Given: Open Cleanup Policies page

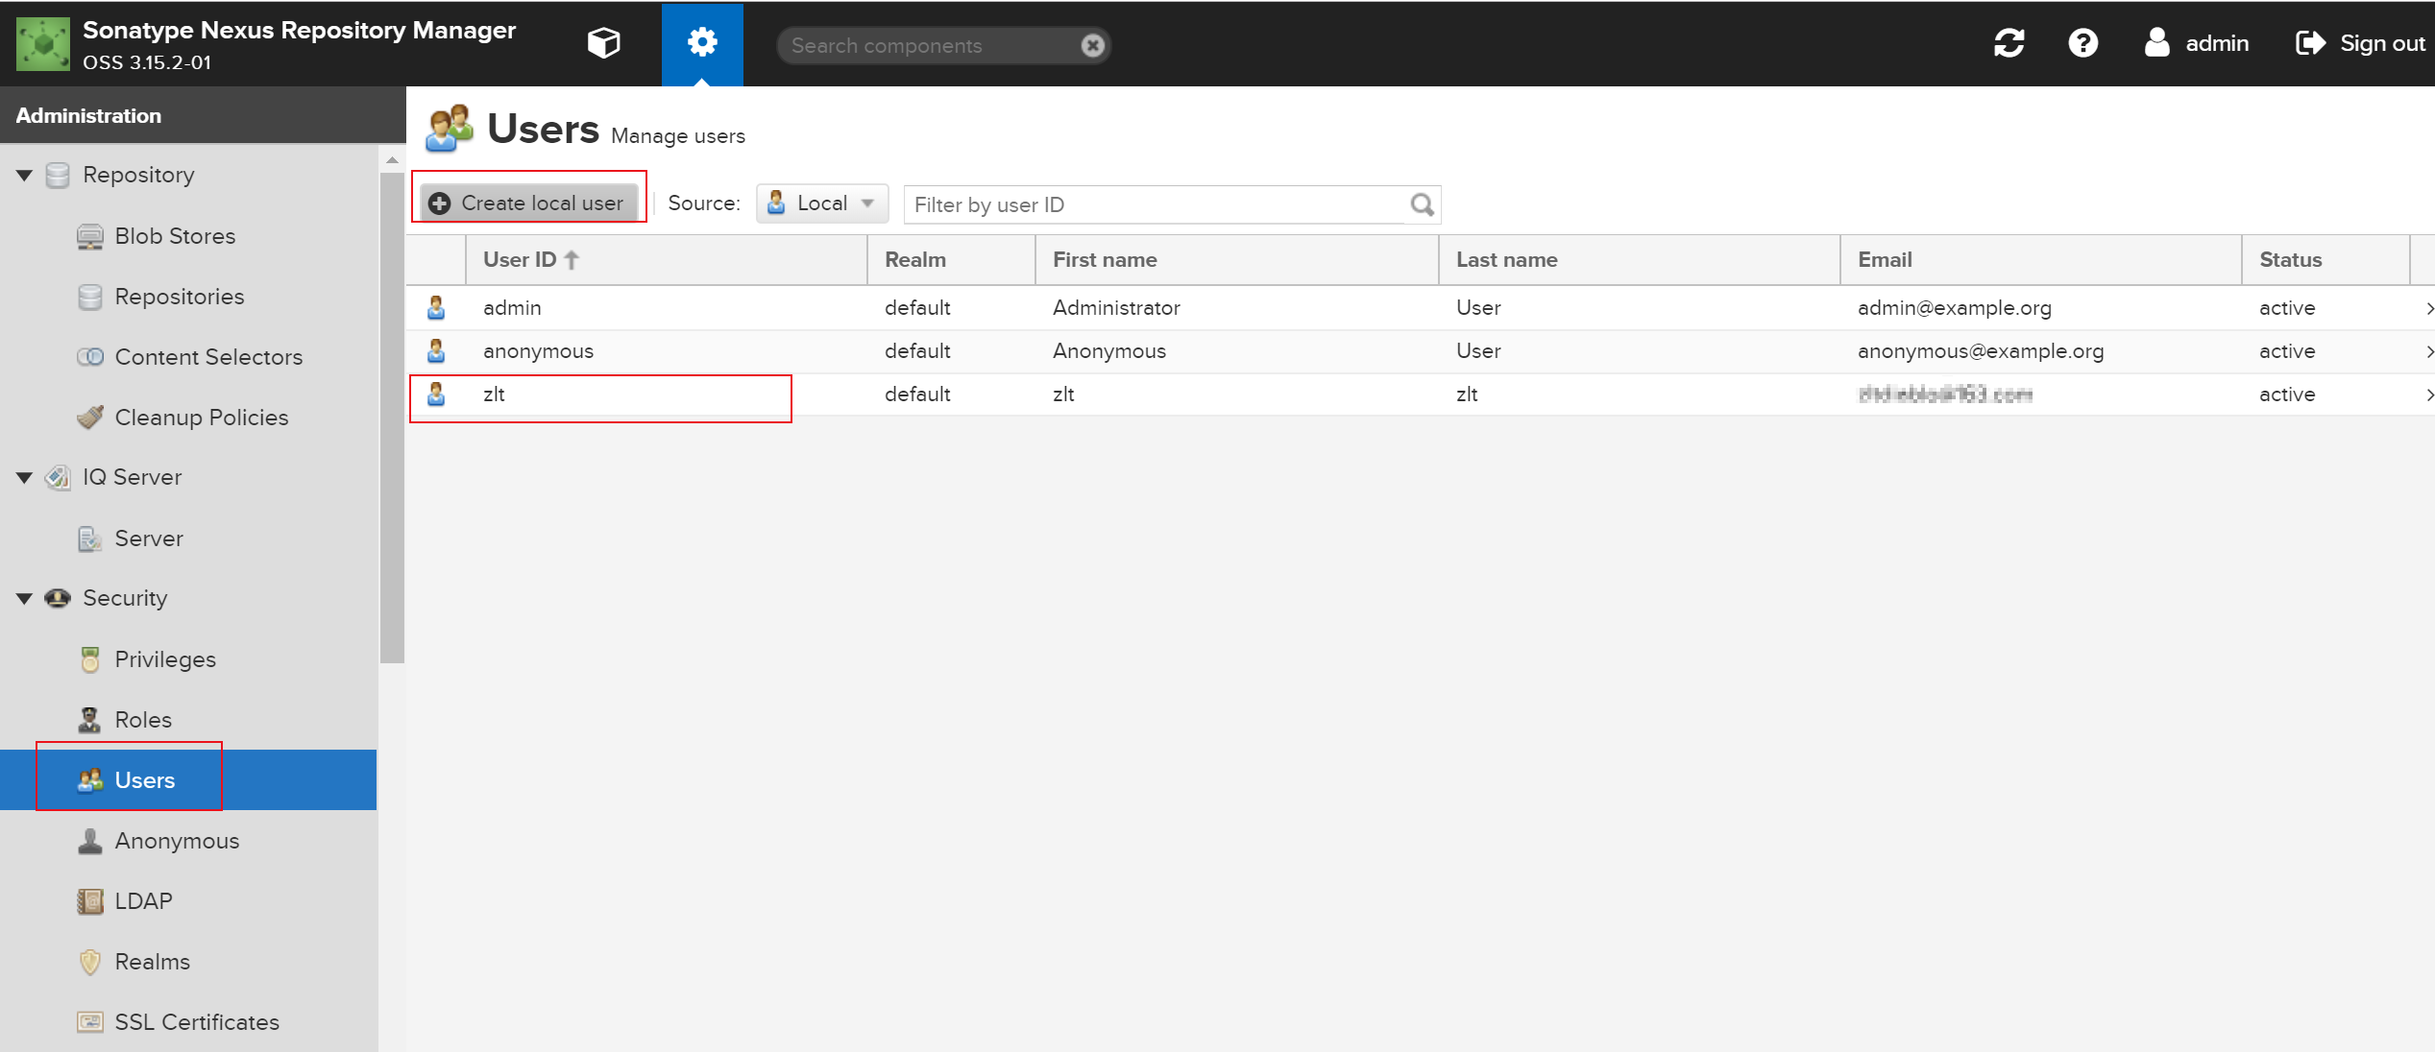Looking at the screenshot, I should (x=202, y=418).
